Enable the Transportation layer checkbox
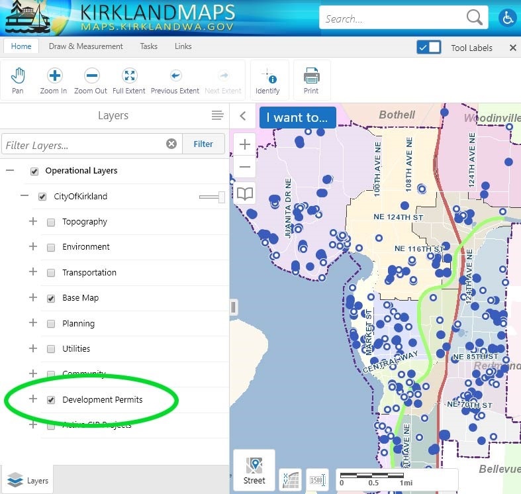 [51, 273]
